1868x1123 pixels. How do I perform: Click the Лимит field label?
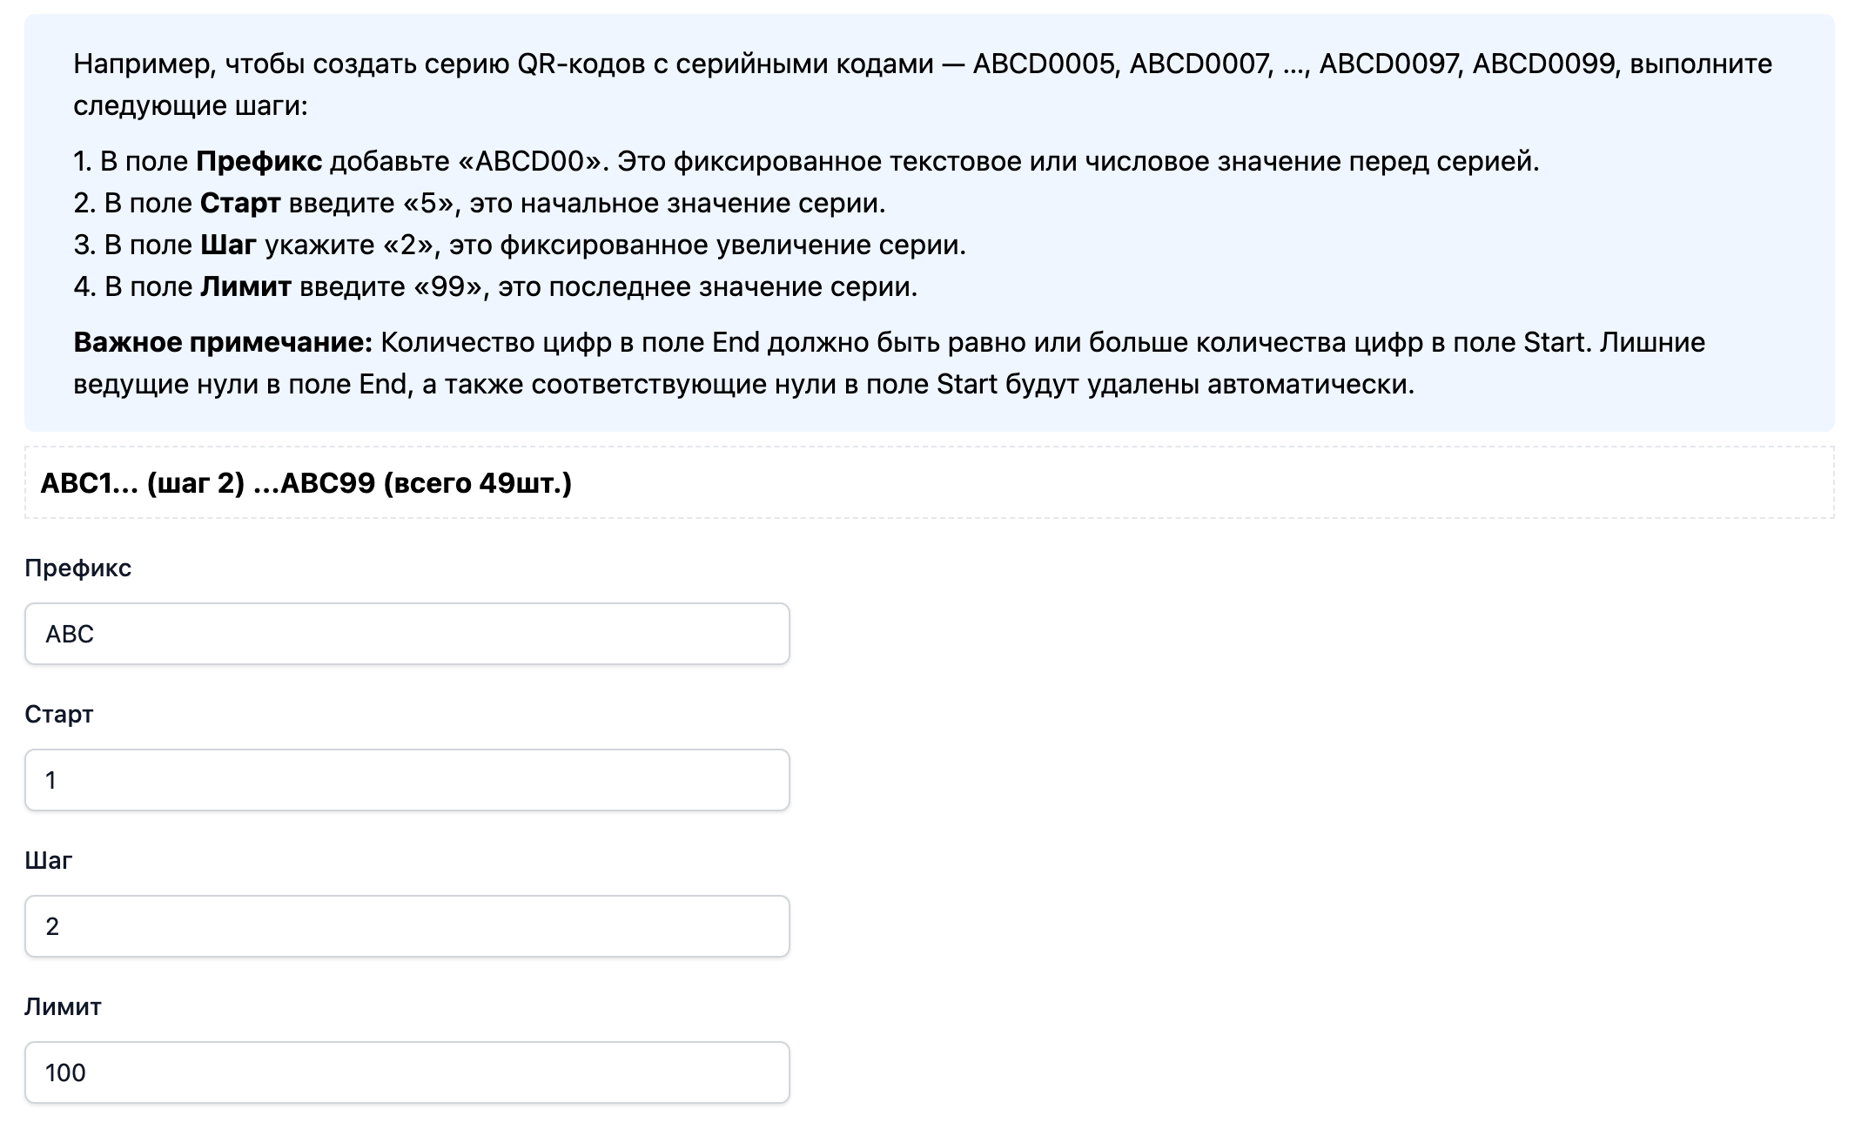pos(63,1007)
